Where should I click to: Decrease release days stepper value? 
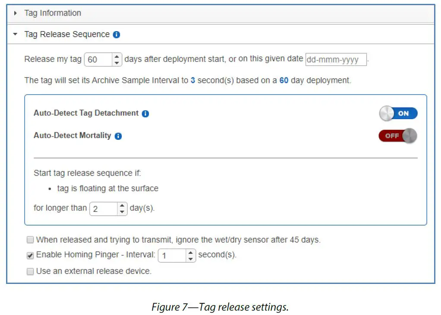pos(117,63)
